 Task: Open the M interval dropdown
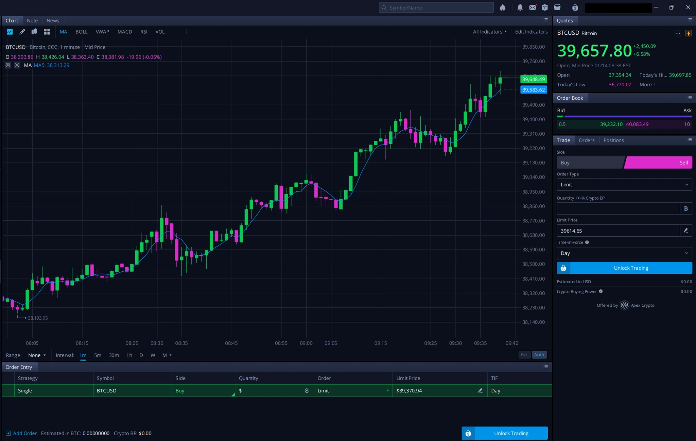pyautogui.click(x=167, y=355)
